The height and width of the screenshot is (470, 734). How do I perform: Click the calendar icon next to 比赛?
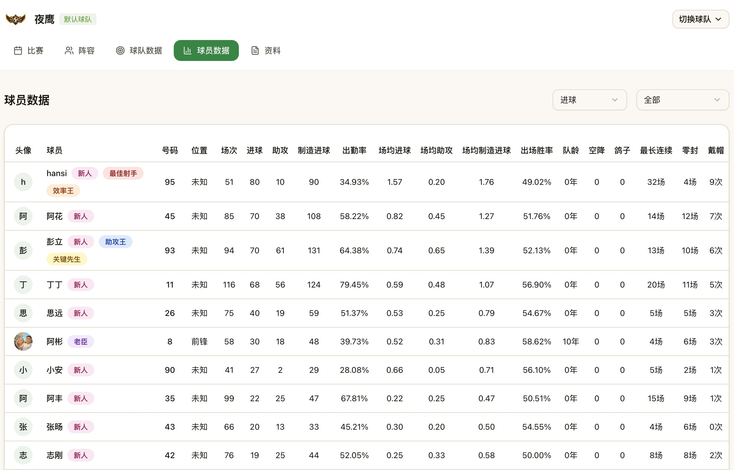[x=18, y=50]
